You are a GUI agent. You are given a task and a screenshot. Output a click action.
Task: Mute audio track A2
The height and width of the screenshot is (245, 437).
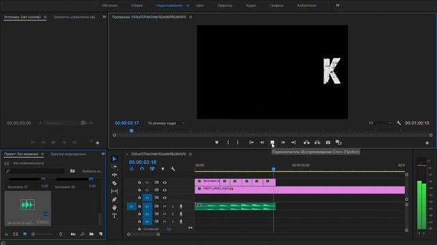(165, 214)
